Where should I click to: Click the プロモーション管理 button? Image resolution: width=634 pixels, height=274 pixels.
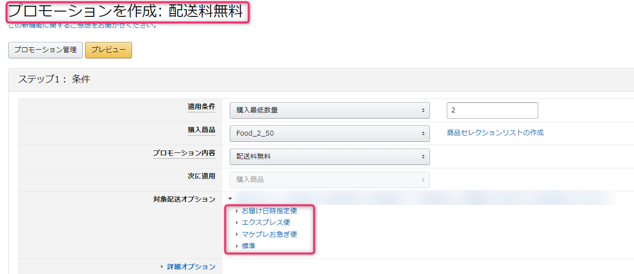point(45,50)
